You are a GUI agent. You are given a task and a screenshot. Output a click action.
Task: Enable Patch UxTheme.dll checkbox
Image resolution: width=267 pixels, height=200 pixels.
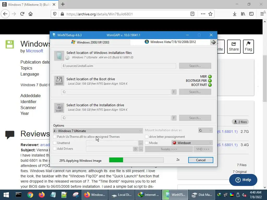point(55,136)
